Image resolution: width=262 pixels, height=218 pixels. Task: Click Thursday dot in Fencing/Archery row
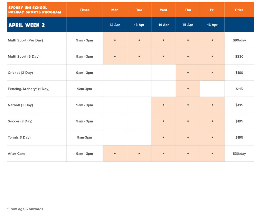(x=188, y=89)
